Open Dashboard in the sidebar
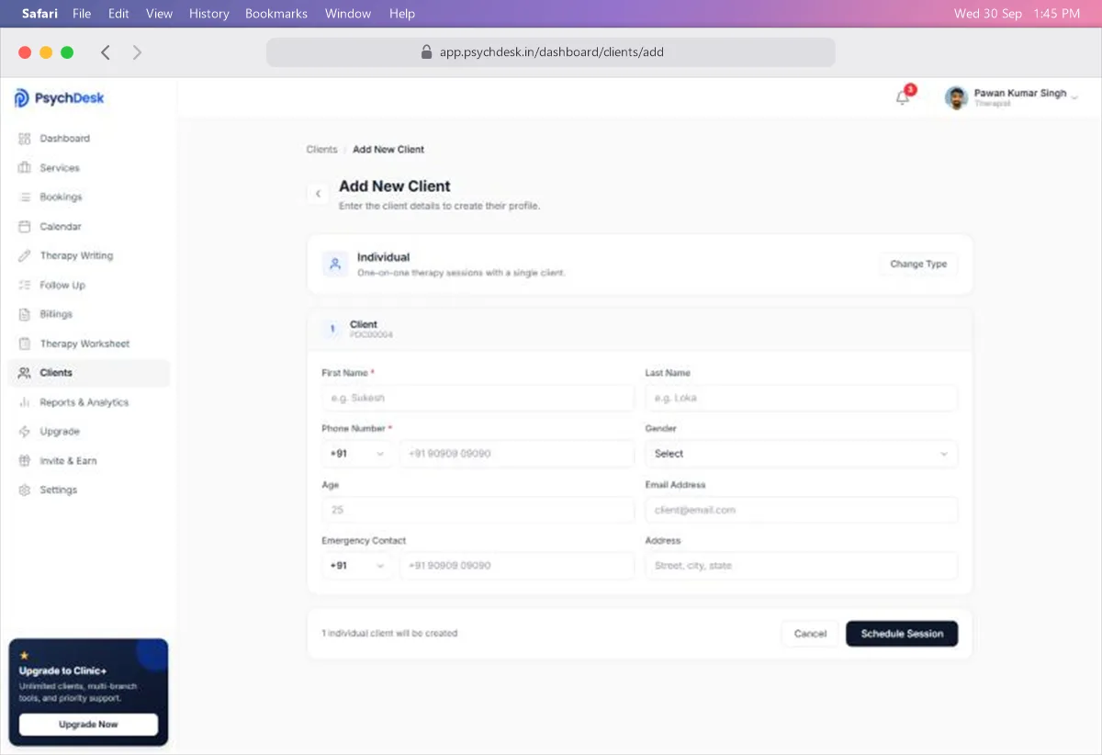This screenshot has height=755, width=1102. 88,139
